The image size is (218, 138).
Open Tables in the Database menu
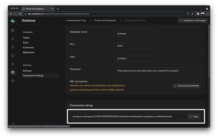[26, 38]
